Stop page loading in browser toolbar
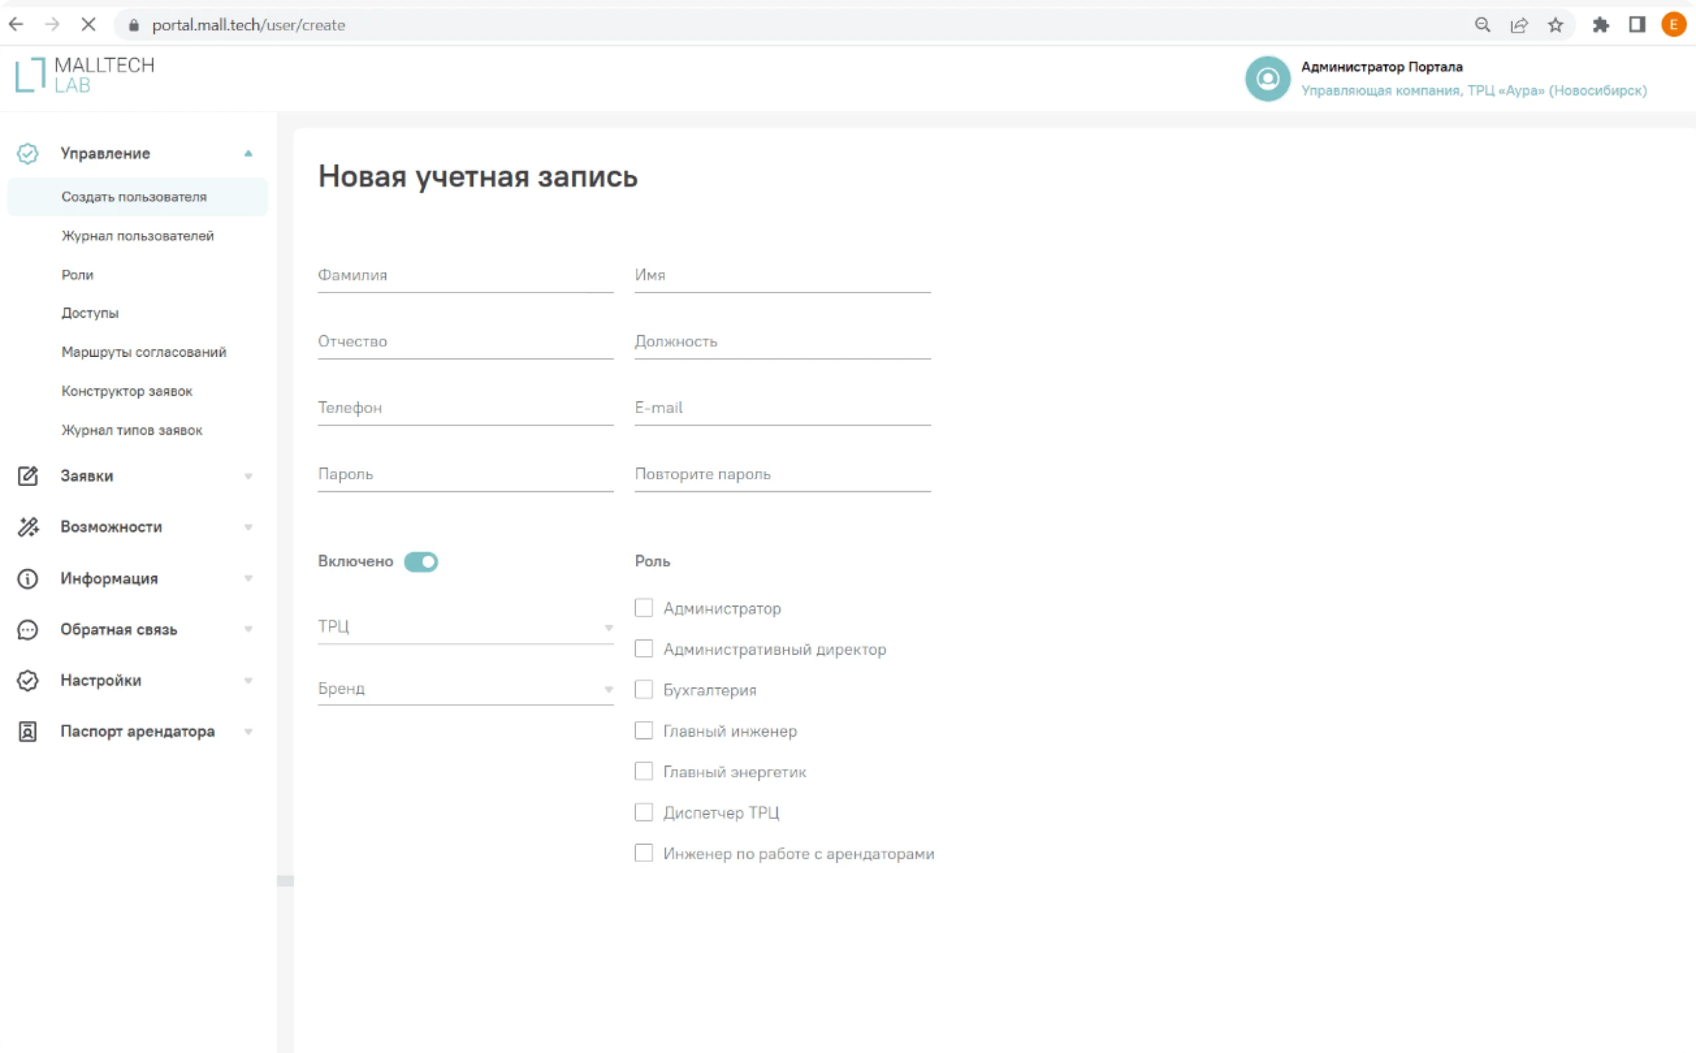The height and width of the screenshot is (1053, 1696). 88,25
